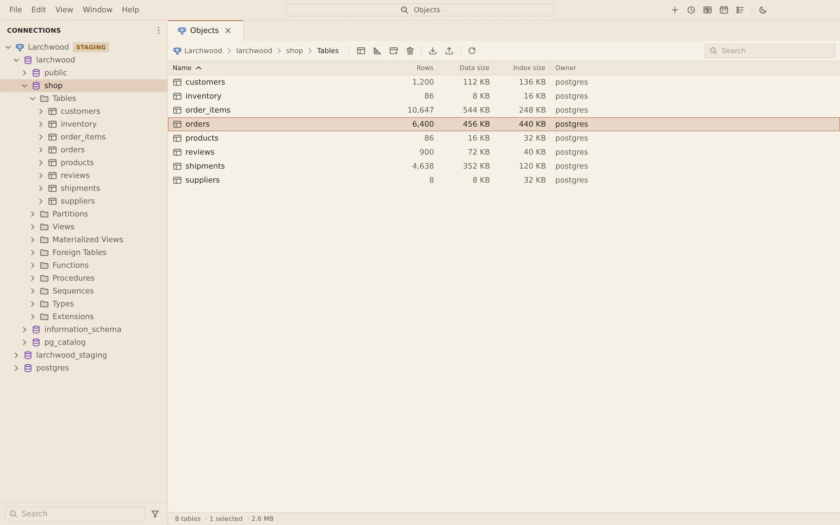Screen dimensions: 840x525
Task: Focus the Objects table search field
Action: pyautogui.click(x=769, y=51)
